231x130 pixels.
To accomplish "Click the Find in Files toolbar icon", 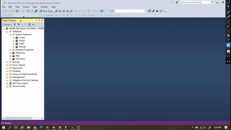I will [112, 11].
